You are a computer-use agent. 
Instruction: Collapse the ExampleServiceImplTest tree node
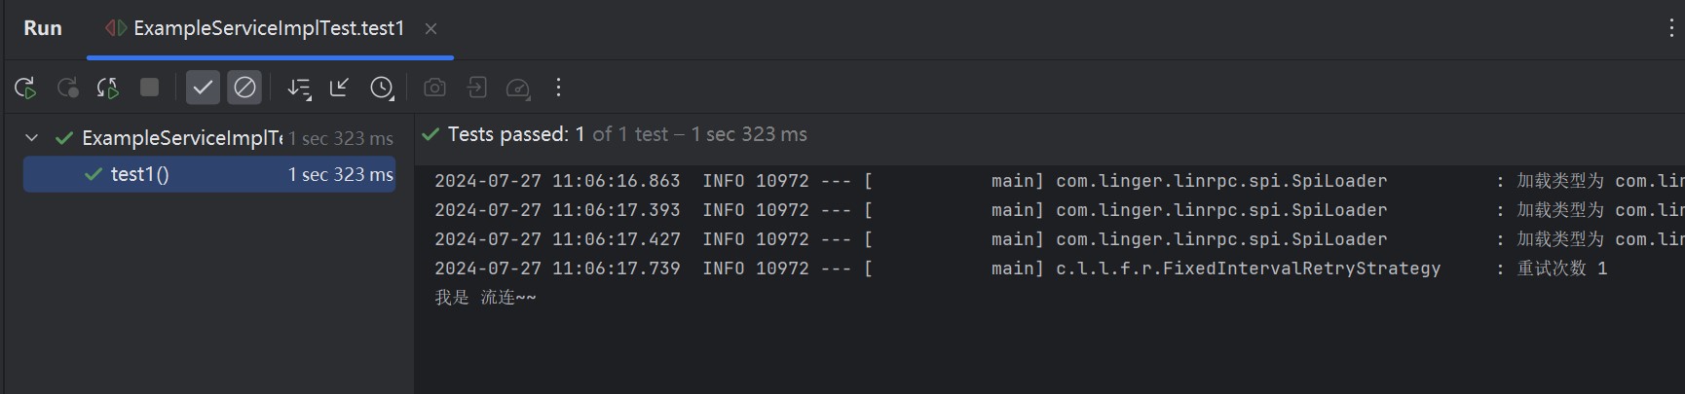click(x=31, y=138)
